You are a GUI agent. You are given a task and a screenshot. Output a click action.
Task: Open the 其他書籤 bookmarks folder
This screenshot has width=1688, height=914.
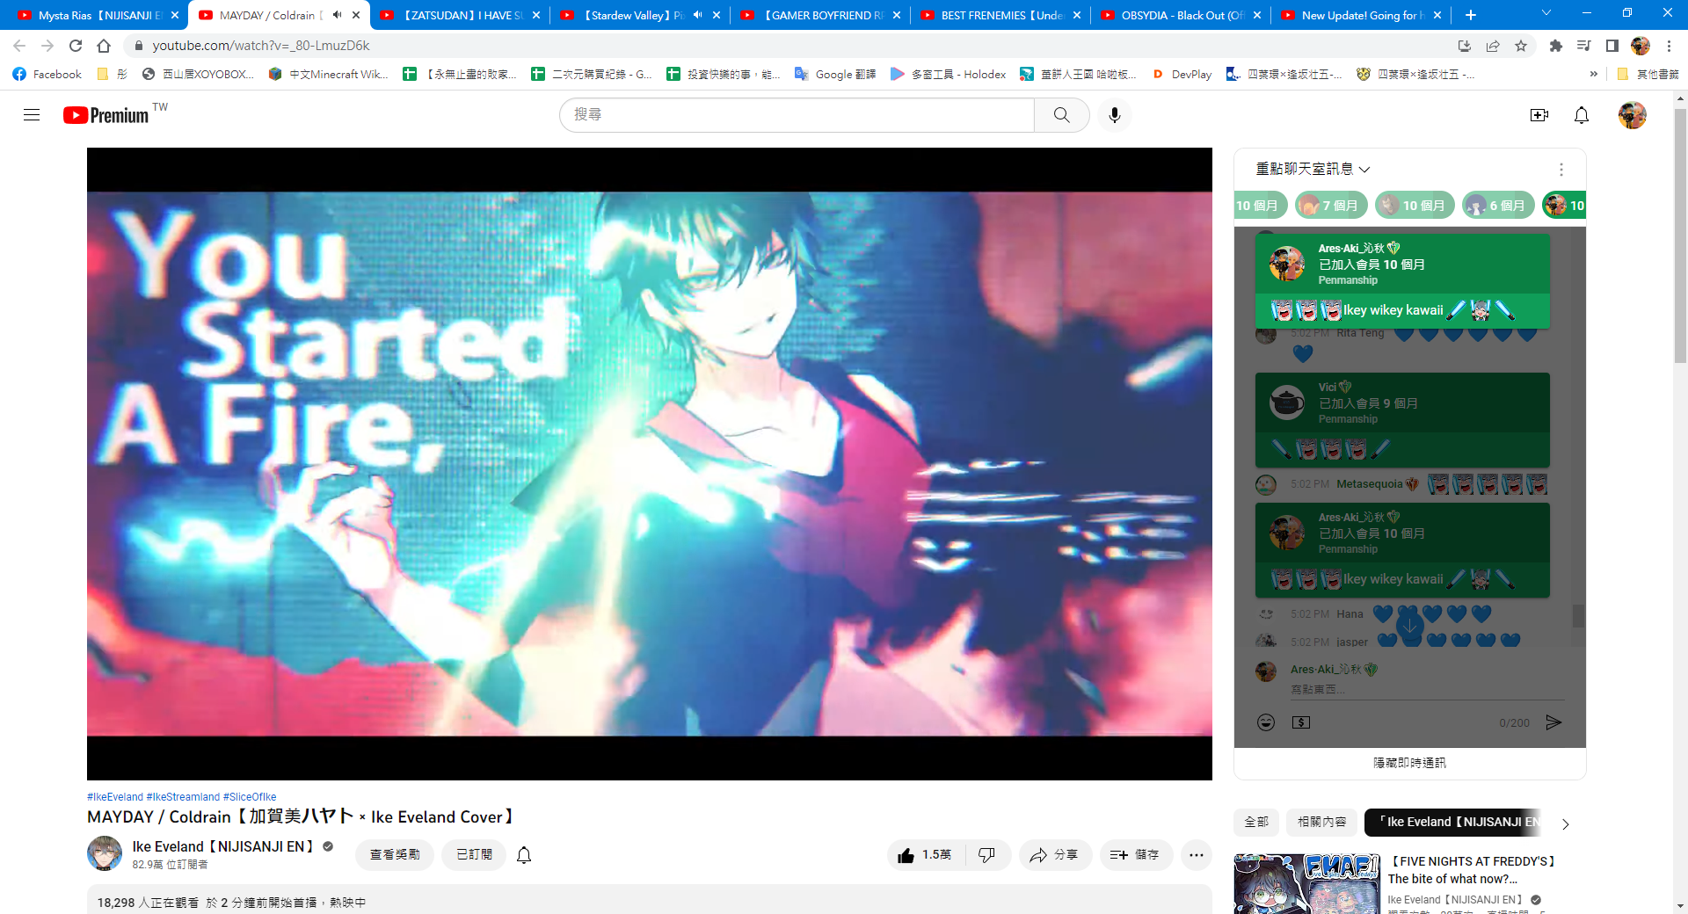coord(1648,75)
